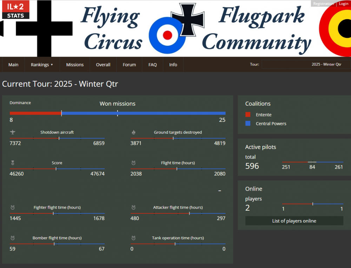Click the Won missions dominance bar
This screenshot has width=351, height=268.
pos(118,113)
